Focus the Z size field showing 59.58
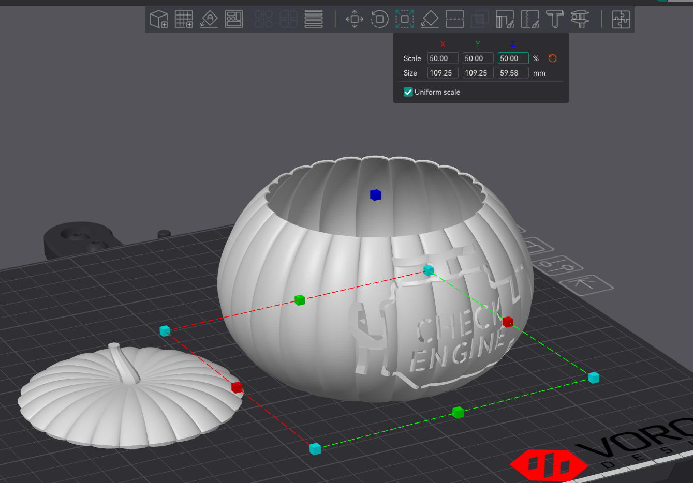 click(513, 73)
